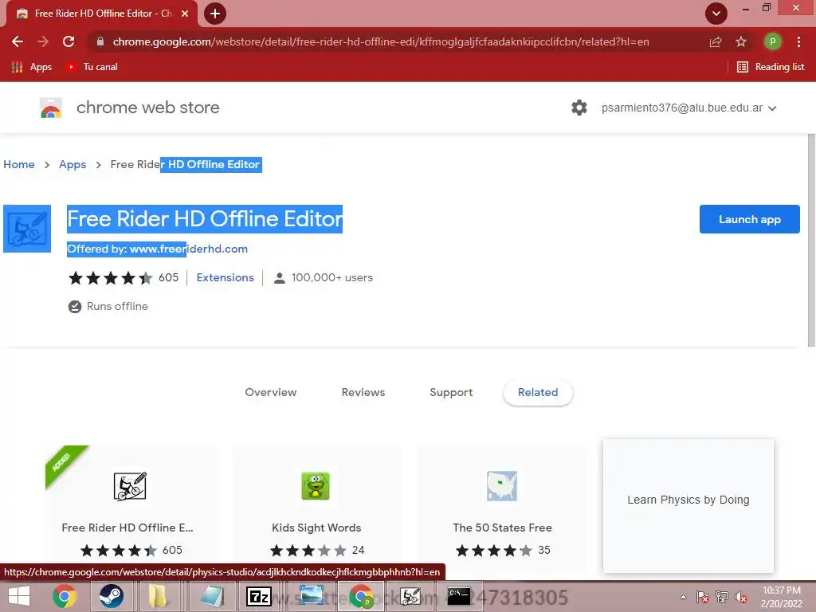Click the browser forward arrow

pyautogui.click(x=43, y=41)
